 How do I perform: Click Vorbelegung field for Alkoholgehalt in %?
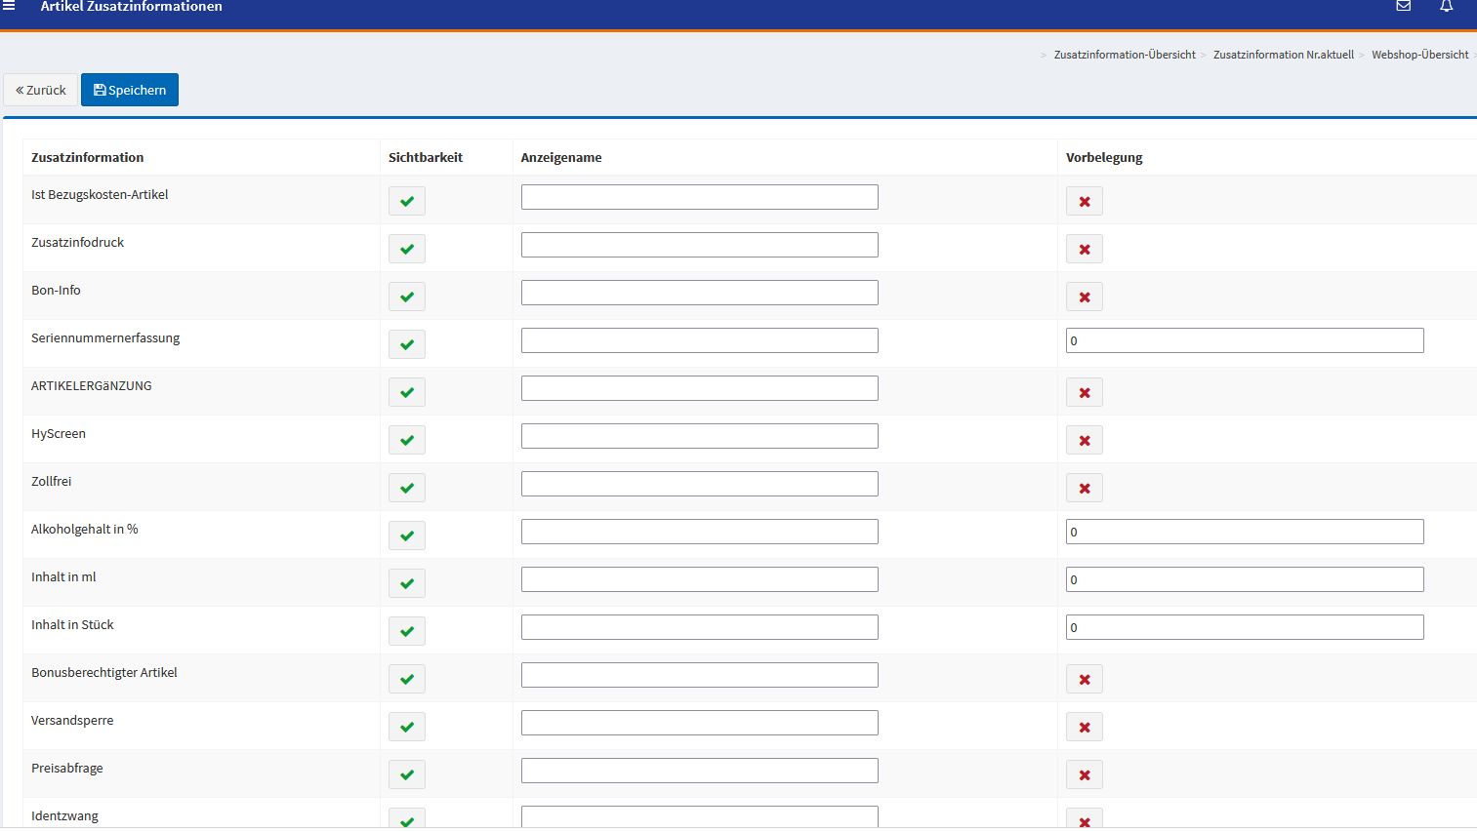click(x=1244, y=532)
